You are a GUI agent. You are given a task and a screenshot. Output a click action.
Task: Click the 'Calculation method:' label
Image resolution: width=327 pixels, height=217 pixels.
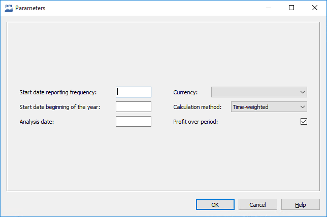tap(198, 107)
